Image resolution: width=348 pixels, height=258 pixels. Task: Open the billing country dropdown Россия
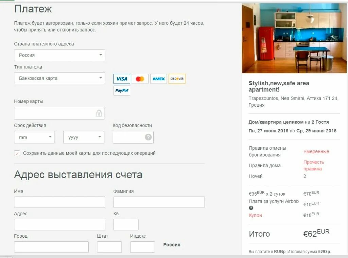pos(59,55)
